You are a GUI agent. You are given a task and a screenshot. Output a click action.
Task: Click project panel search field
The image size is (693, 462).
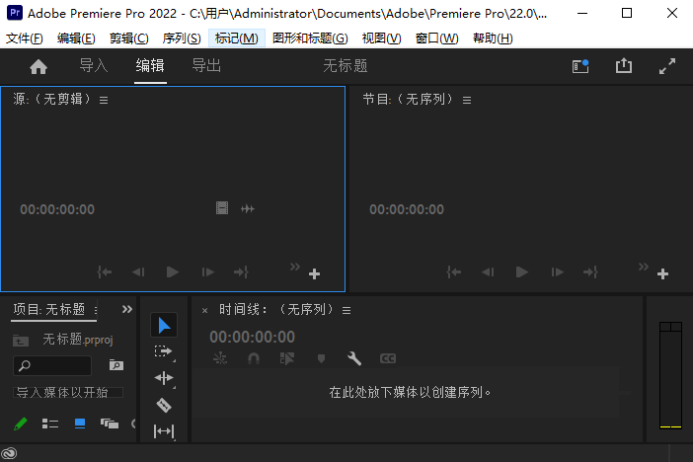coord(52,365)
